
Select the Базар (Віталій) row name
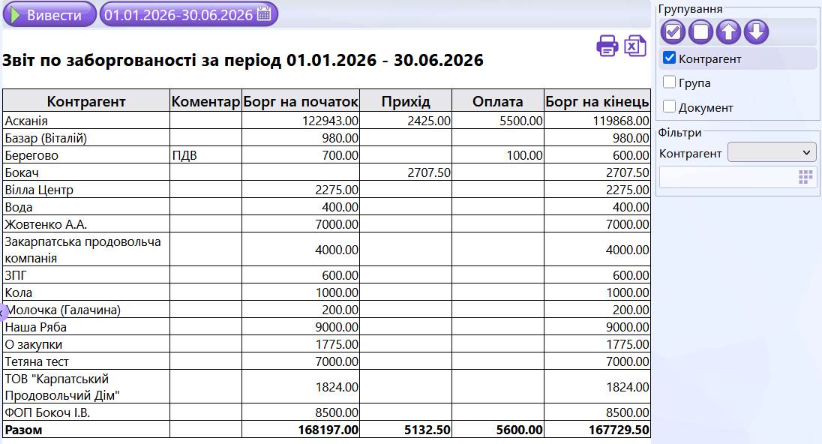click(46, 138)
